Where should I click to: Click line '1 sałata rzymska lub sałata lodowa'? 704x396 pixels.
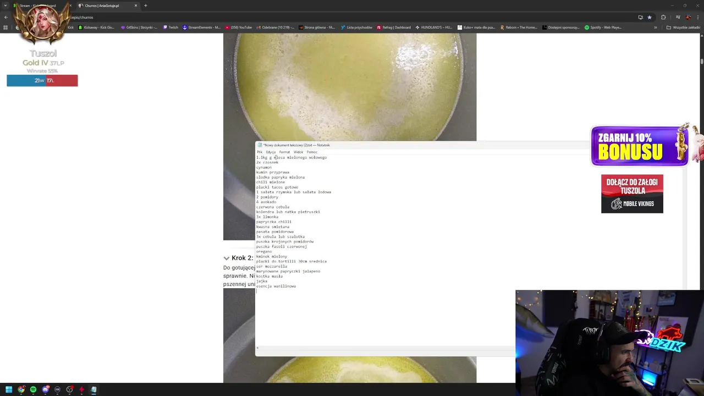294,193
